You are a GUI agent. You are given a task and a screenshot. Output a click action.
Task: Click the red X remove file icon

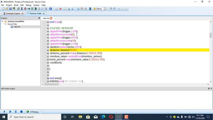tap(61, 9)
